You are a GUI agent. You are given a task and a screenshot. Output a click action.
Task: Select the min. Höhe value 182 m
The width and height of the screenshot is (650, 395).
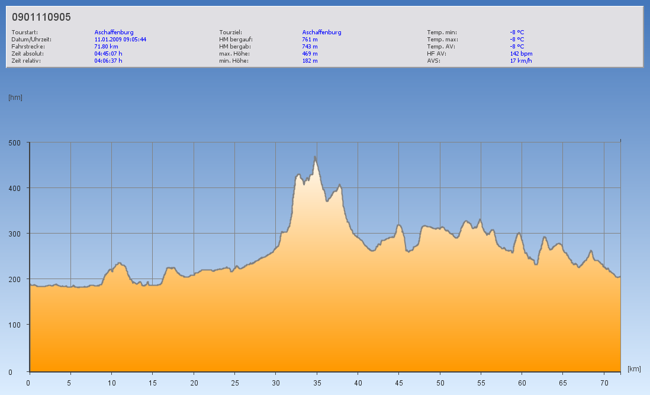click(310, 61)
